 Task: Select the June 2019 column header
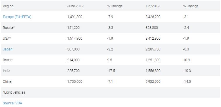click(x=75, y=6)
